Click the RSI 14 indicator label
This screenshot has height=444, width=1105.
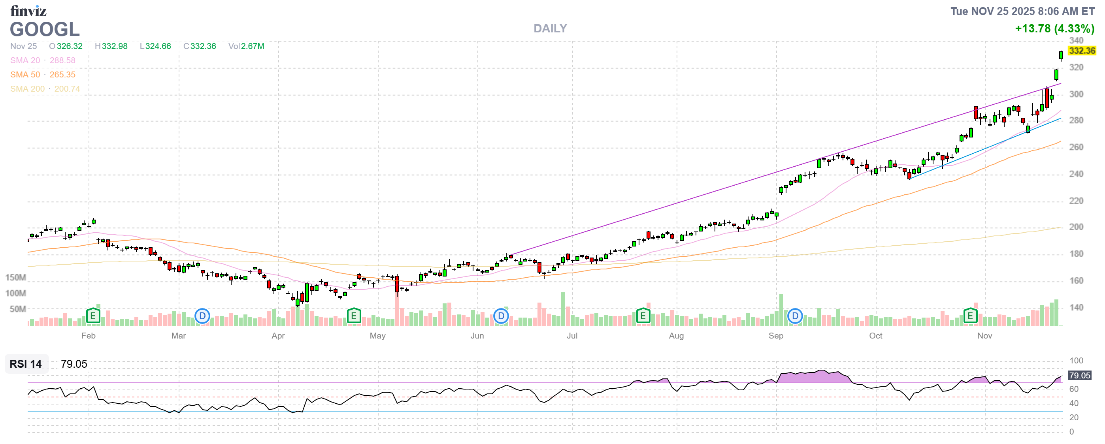pyautogui.click(x=26, y=364)
